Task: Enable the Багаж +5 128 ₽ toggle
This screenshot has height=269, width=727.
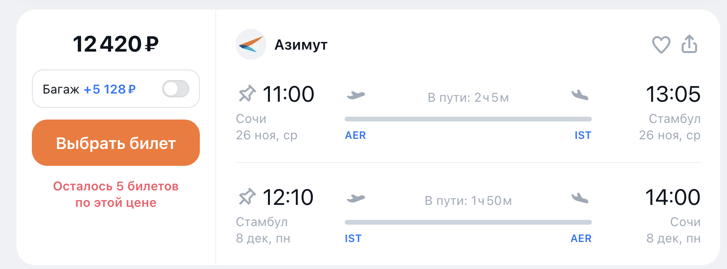Action: click(176, 89)
